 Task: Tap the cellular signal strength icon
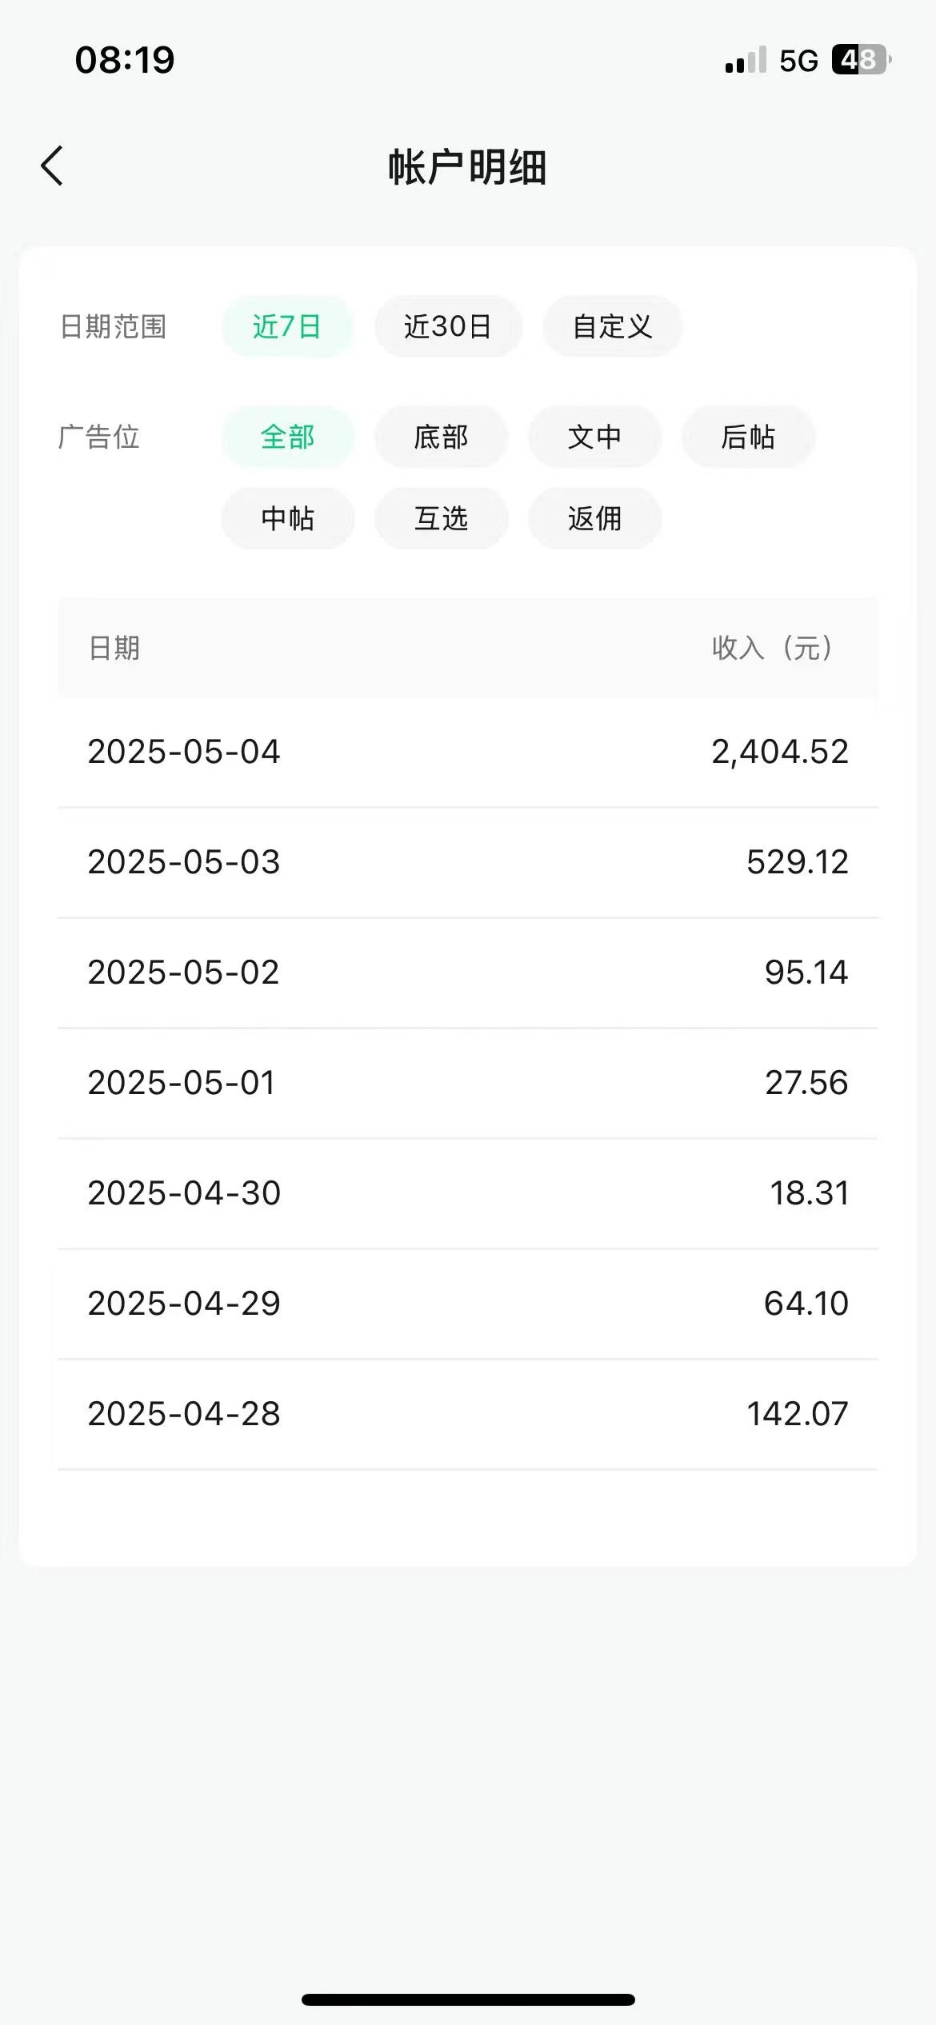(x=746, y=60)
